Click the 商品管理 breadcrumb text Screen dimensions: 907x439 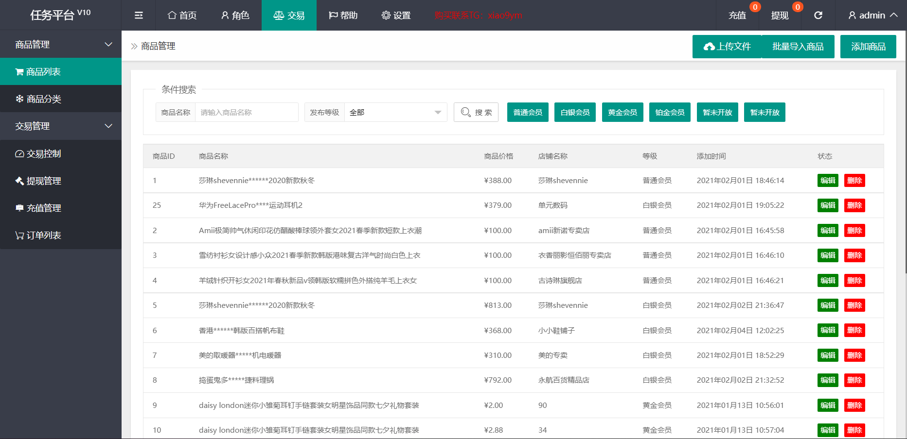tap(158, 46)
